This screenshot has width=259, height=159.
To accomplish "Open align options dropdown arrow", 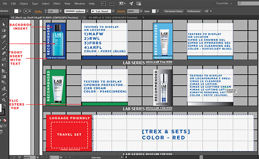I will click(x=211, y=11).
